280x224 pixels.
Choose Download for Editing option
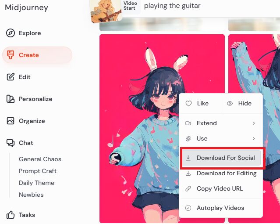click(221, 173)
